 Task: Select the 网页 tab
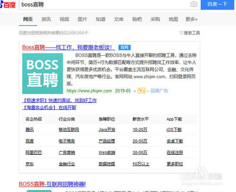pos(28,19)
